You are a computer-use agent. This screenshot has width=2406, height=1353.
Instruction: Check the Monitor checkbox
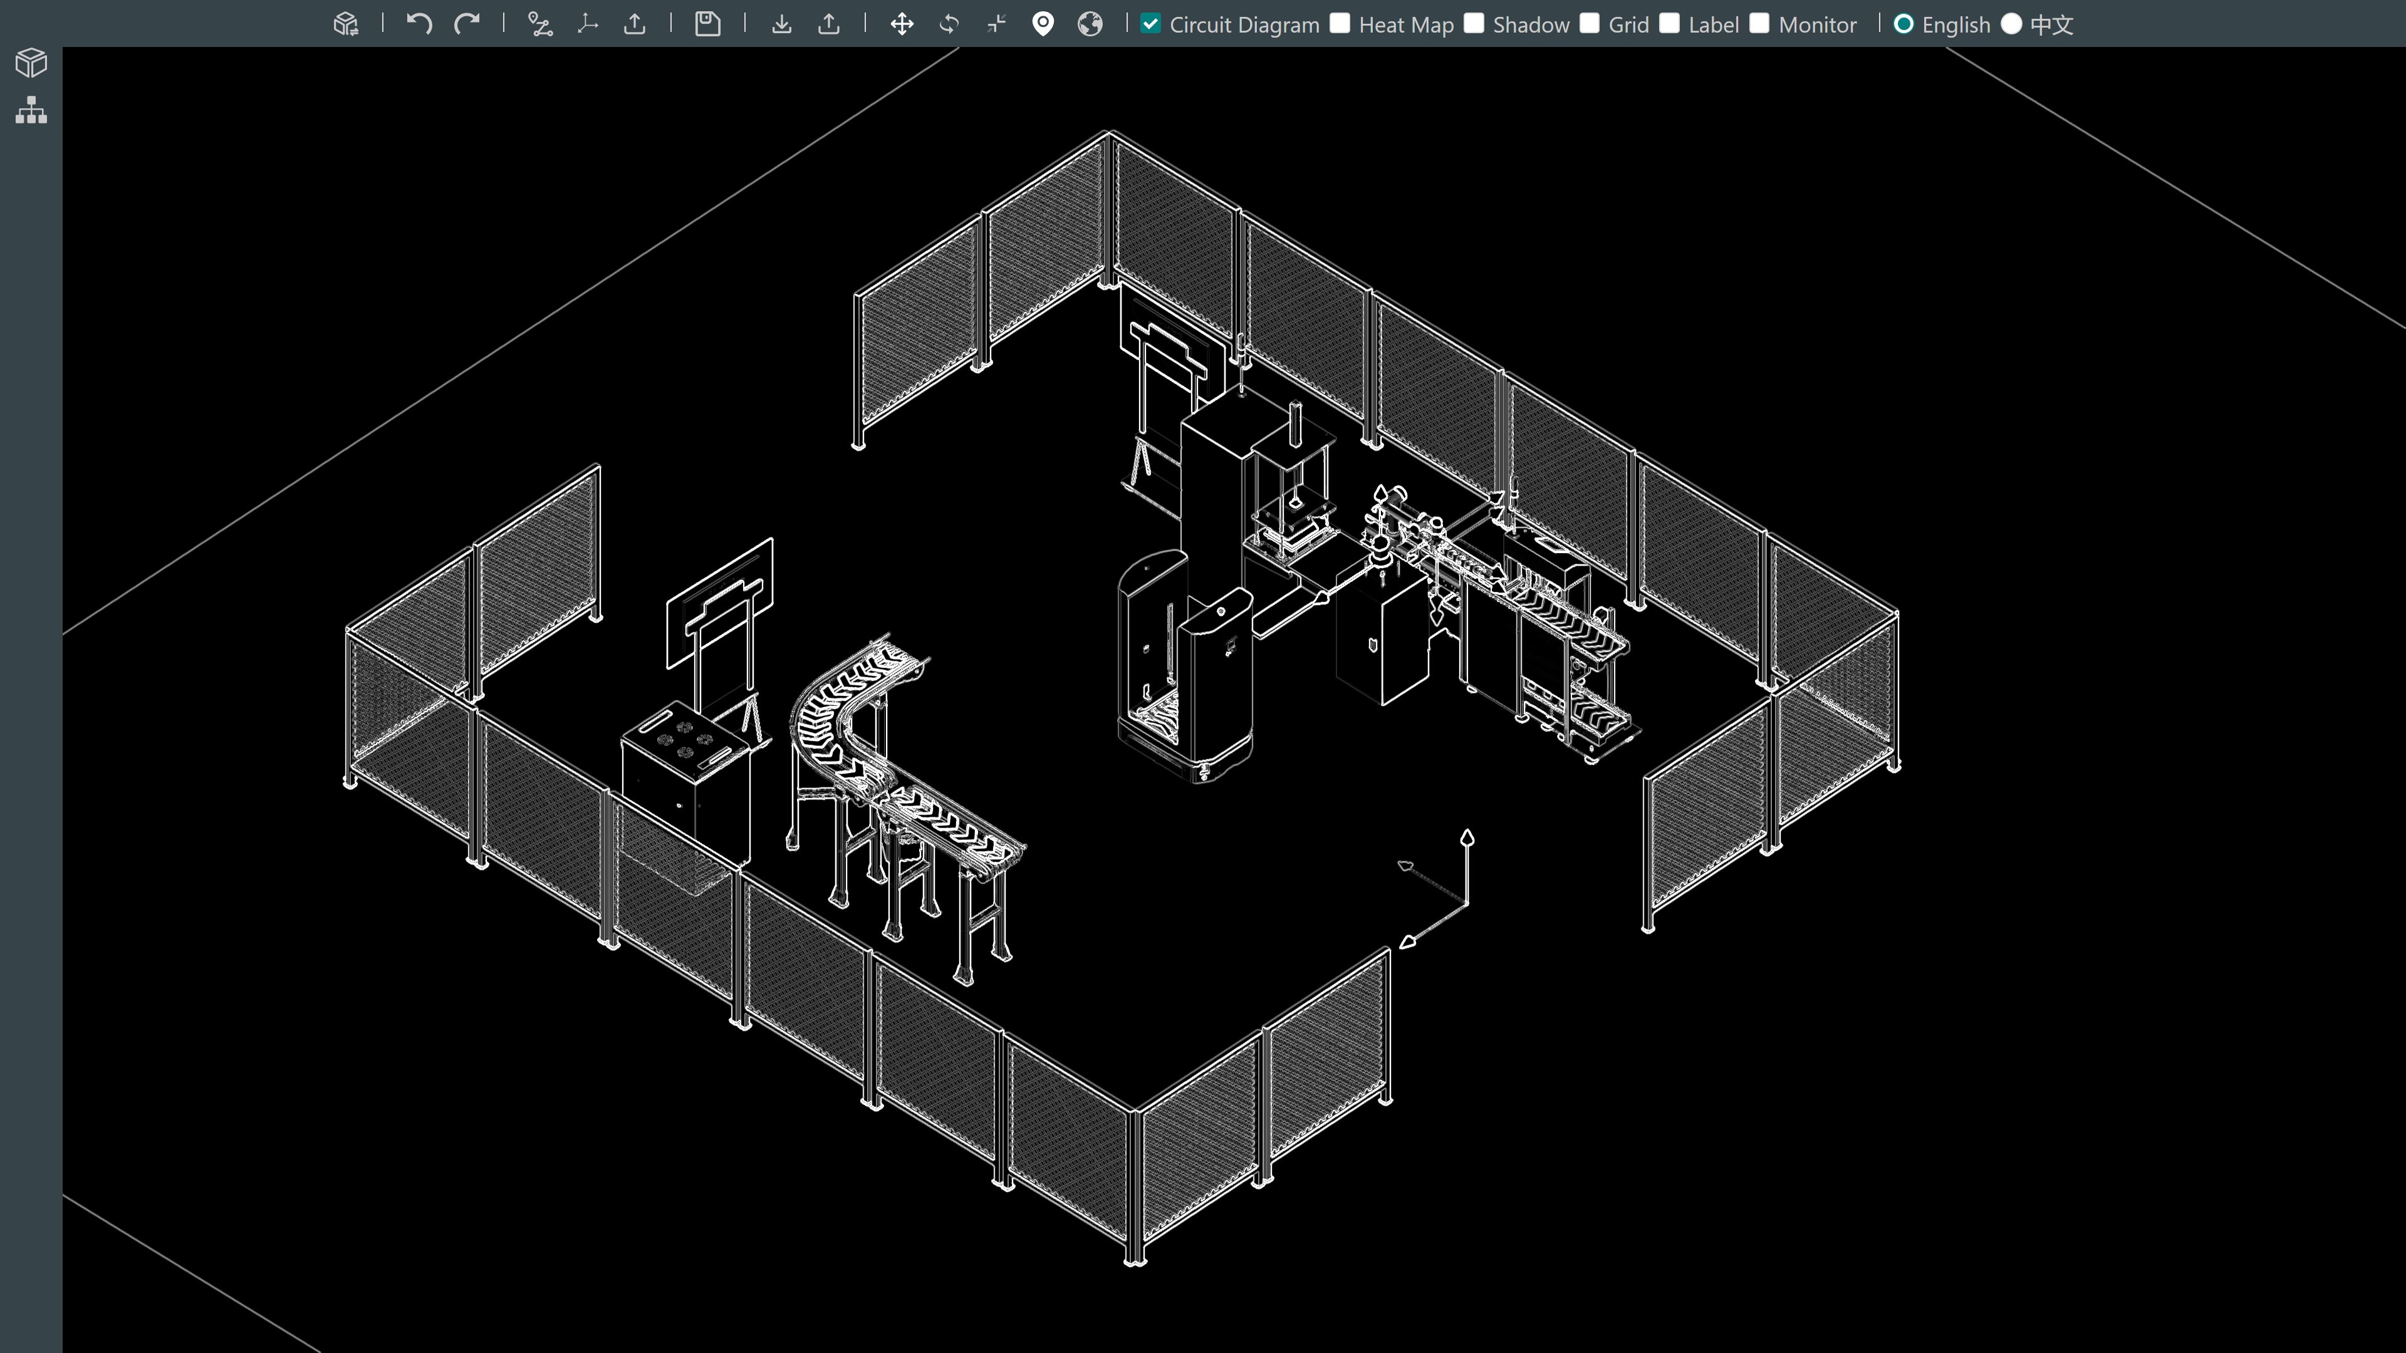pos(1759,24)
